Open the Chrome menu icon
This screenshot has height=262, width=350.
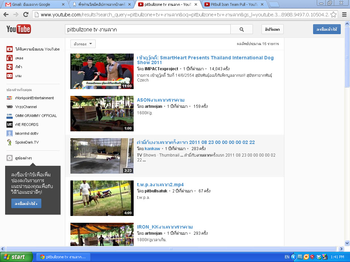[344, 15]
